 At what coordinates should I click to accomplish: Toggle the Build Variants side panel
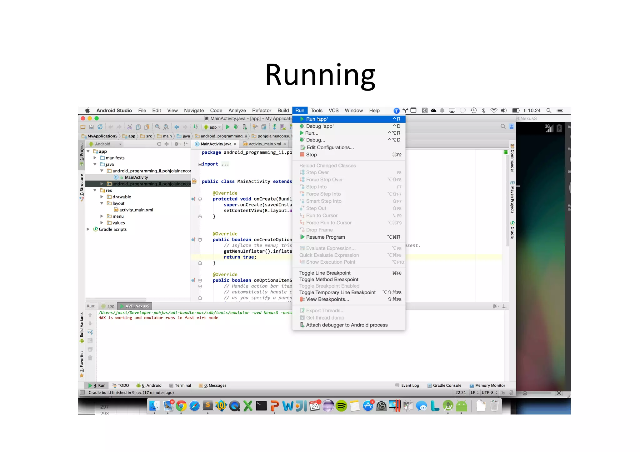pos(82,328)
